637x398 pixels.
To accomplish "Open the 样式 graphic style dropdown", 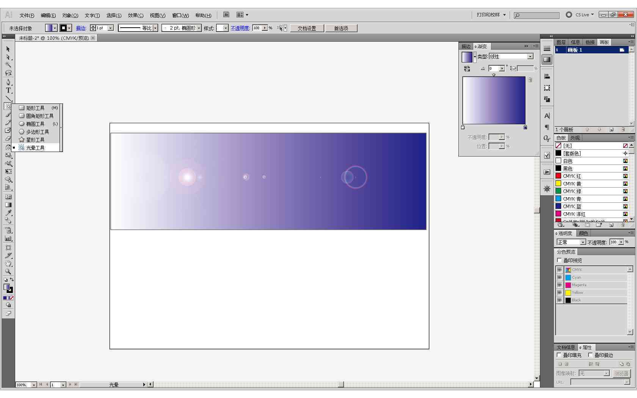I will [x=225, y=28].
